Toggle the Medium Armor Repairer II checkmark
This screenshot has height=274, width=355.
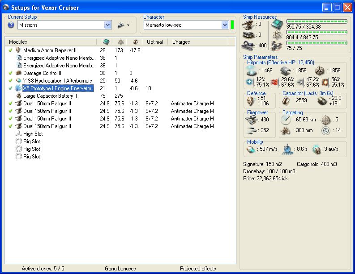click(10, 50)
